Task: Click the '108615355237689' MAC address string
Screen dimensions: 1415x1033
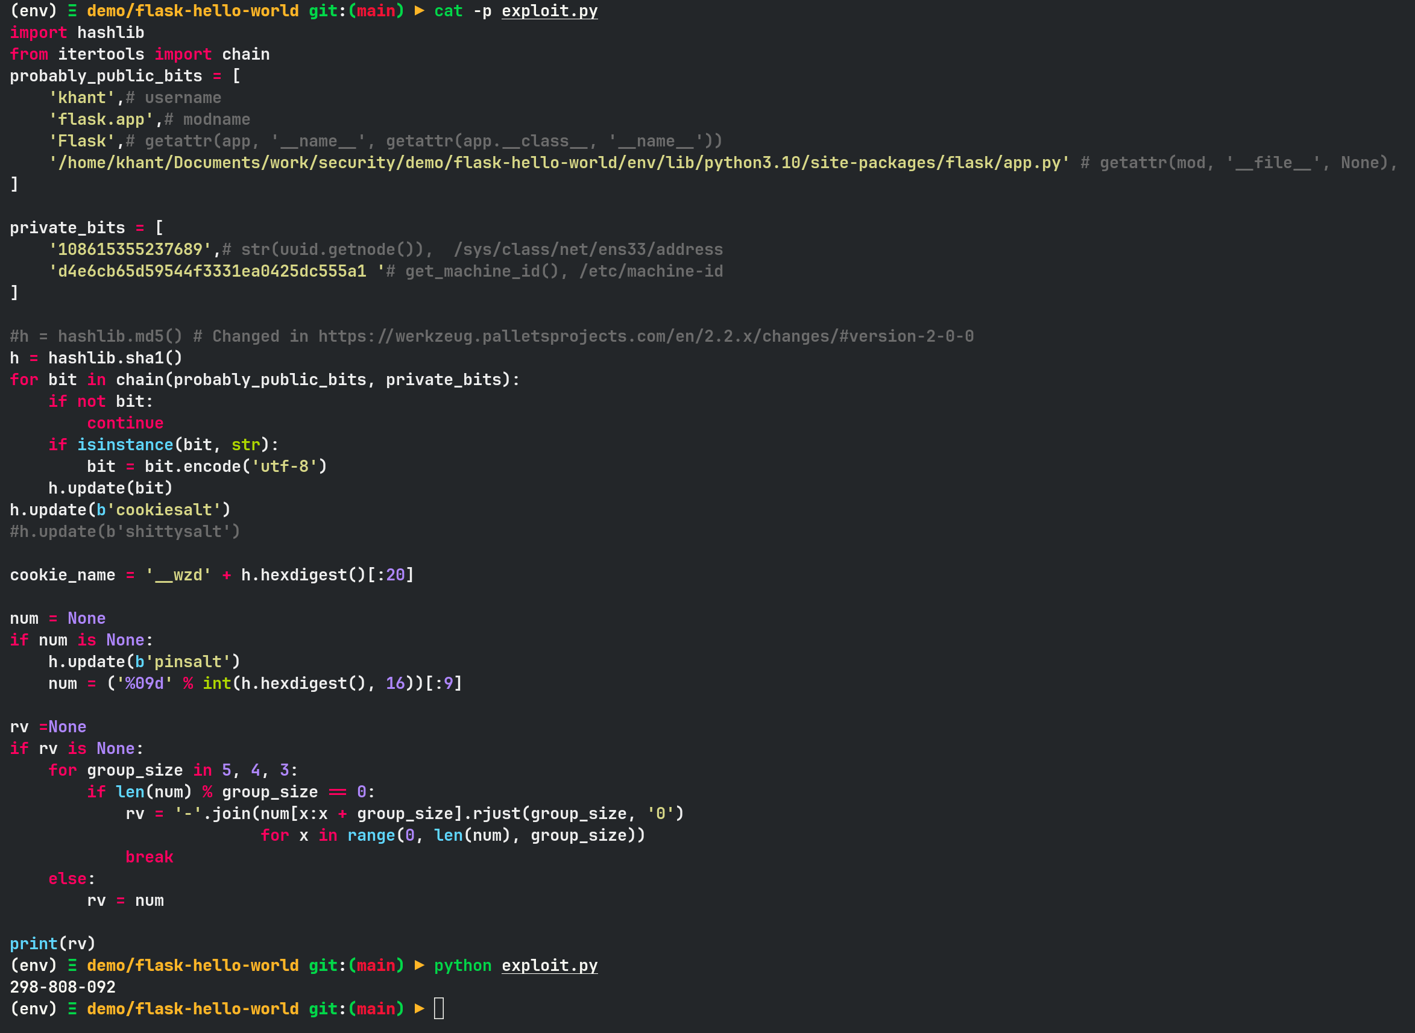Action: coord(130,250)
